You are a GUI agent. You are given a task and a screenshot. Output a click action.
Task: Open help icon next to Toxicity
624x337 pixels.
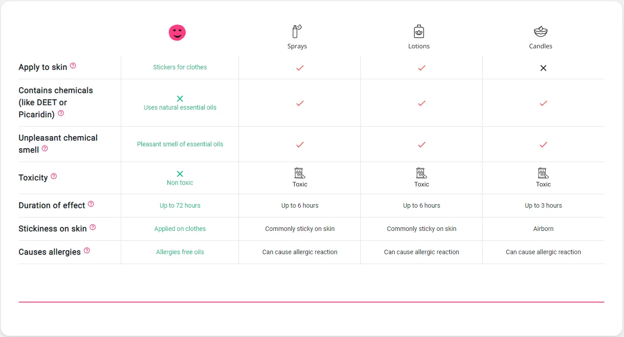[54, 176]
